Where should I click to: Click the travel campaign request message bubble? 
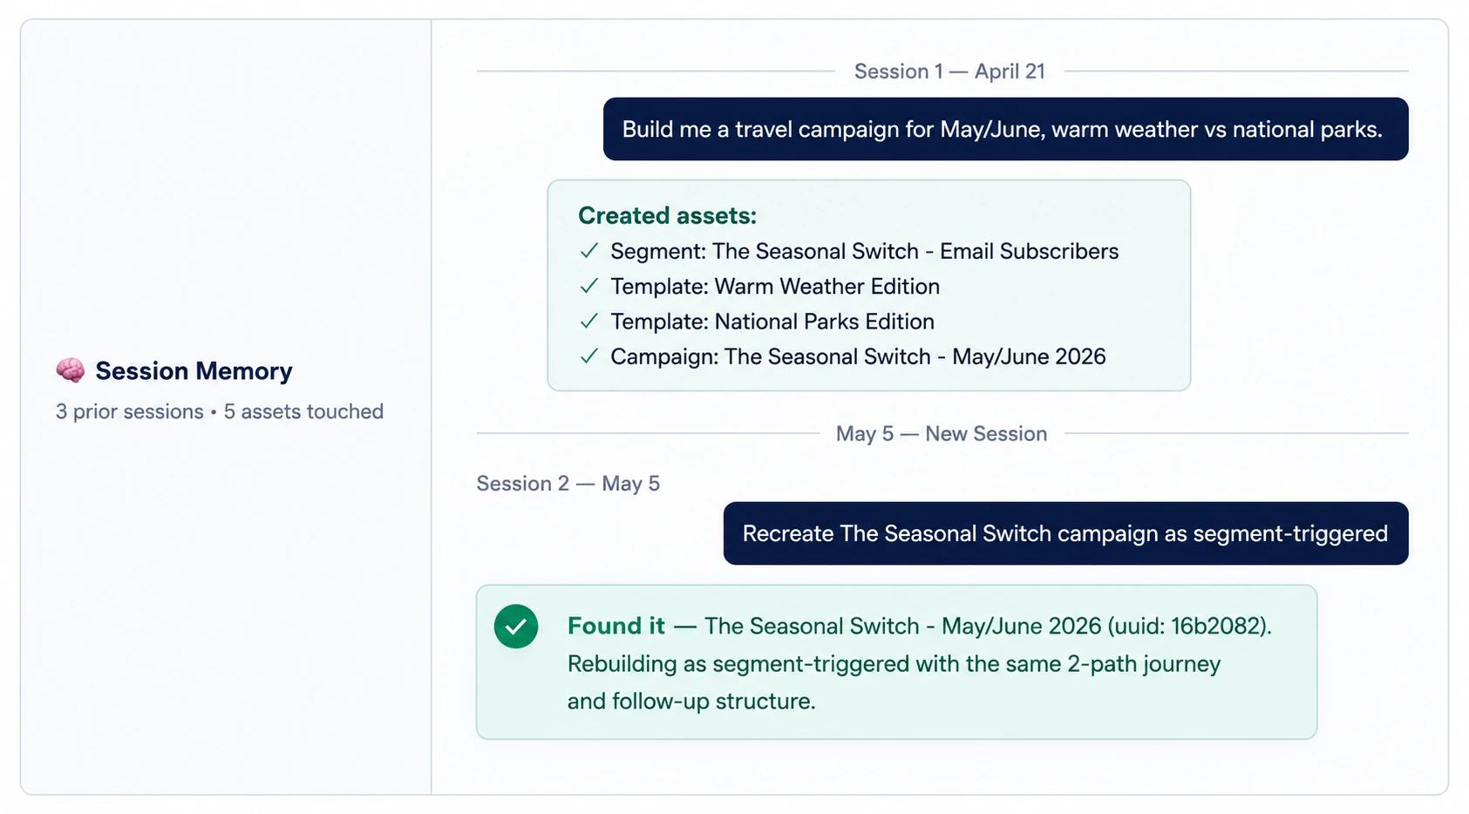1005,129
